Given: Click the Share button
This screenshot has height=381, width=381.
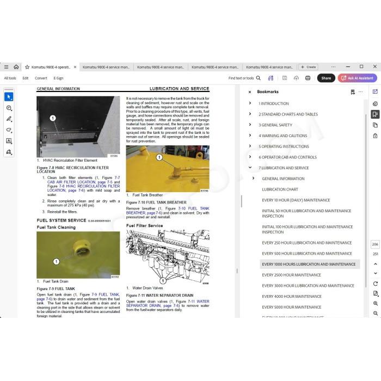Looking at the screenshot, I should pos(326,78).
